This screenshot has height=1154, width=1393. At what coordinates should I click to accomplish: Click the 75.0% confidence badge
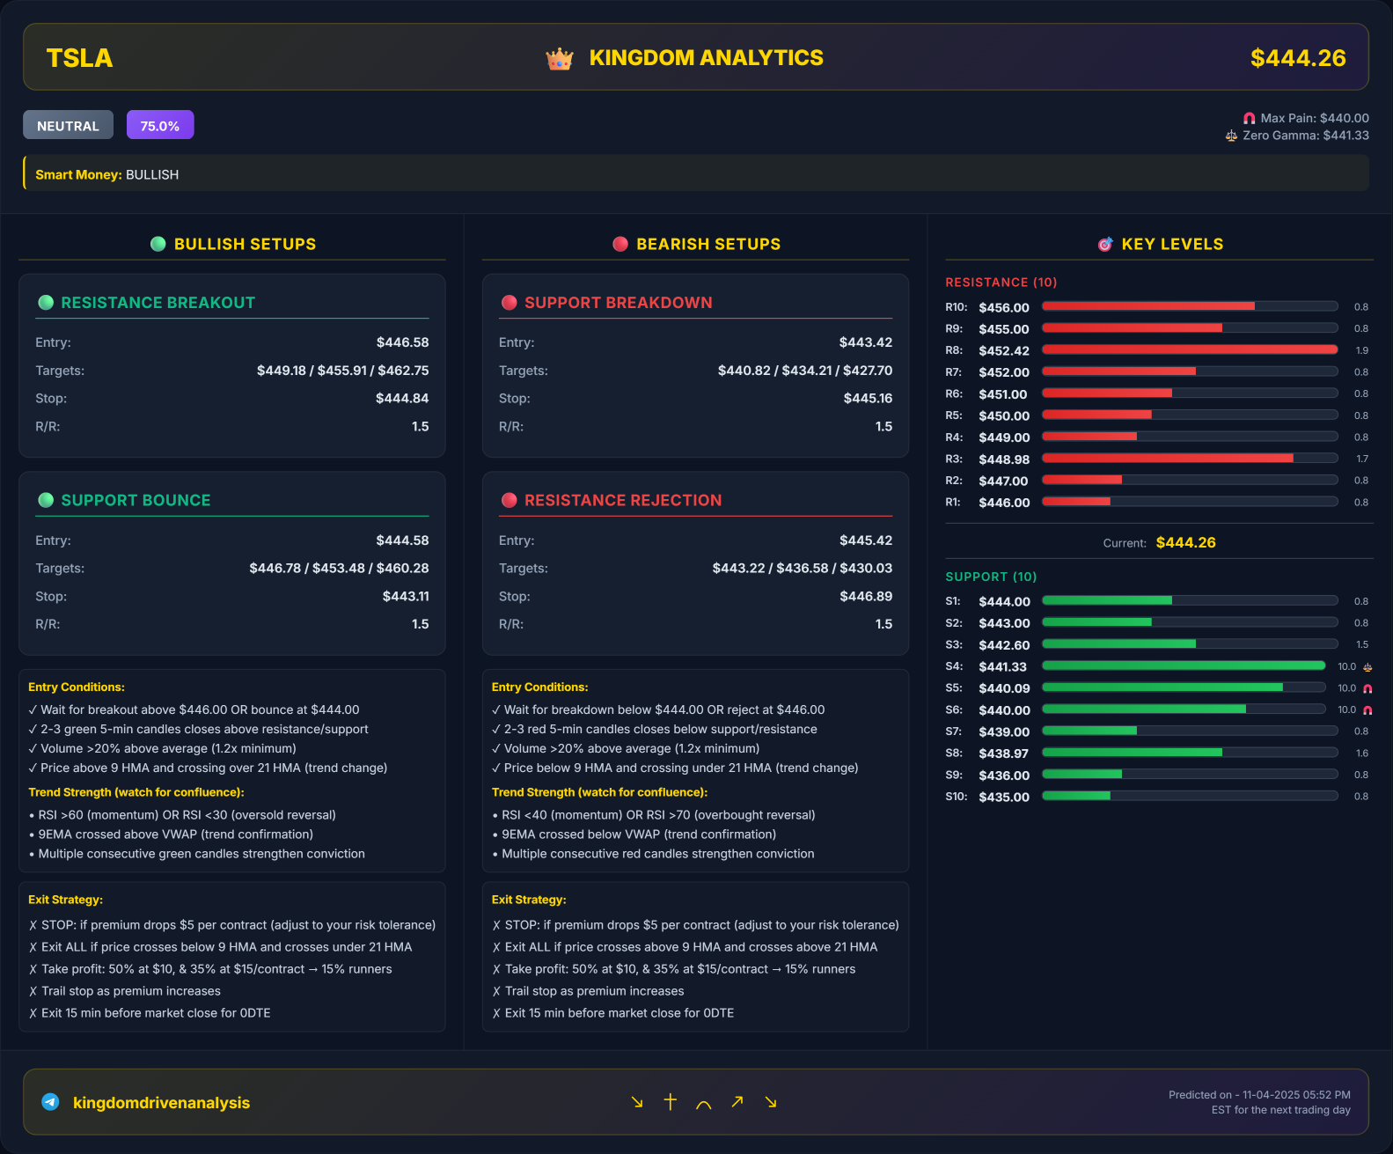tap(160, 125)
